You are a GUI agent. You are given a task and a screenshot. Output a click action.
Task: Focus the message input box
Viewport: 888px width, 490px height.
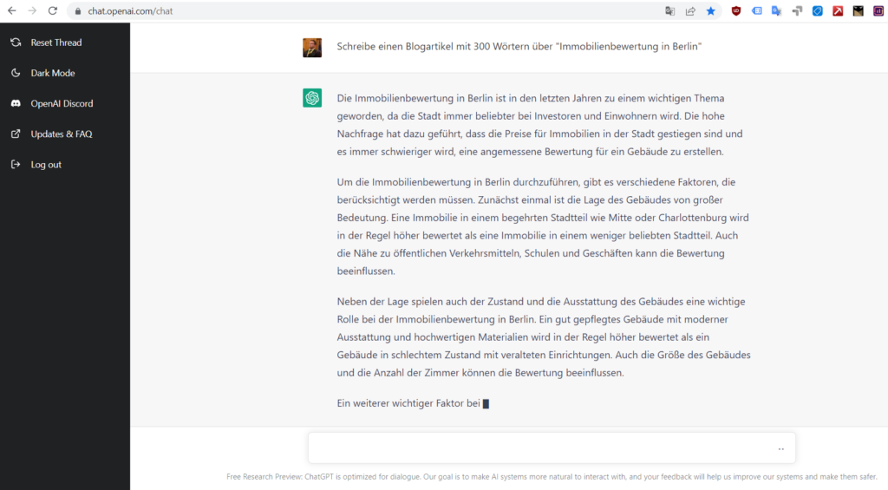tap(552, 448)
